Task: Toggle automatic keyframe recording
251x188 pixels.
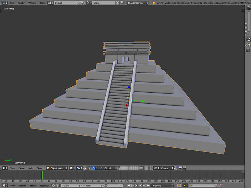Action: pos(179,185)
